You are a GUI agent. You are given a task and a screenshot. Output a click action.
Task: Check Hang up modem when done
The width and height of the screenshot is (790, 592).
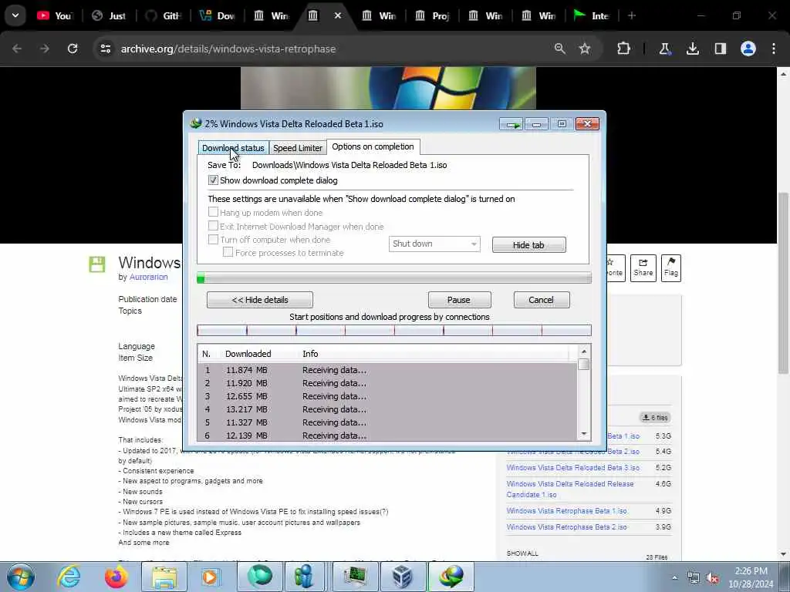pyautogui.click(x=213, y=212)
